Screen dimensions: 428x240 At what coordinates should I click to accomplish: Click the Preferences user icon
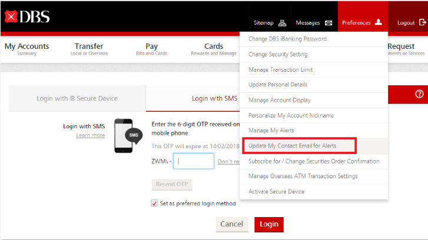[379, 22]
